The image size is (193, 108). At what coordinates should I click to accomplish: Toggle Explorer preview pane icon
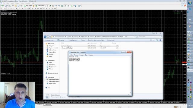157,40
